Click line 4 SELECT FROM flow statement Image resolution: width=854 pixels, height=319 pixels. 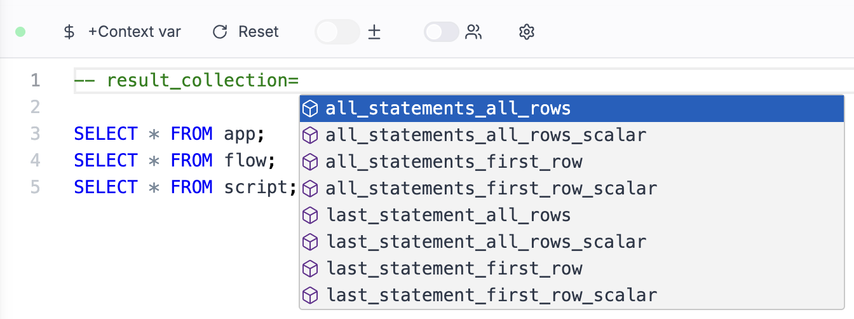[174, 161]
